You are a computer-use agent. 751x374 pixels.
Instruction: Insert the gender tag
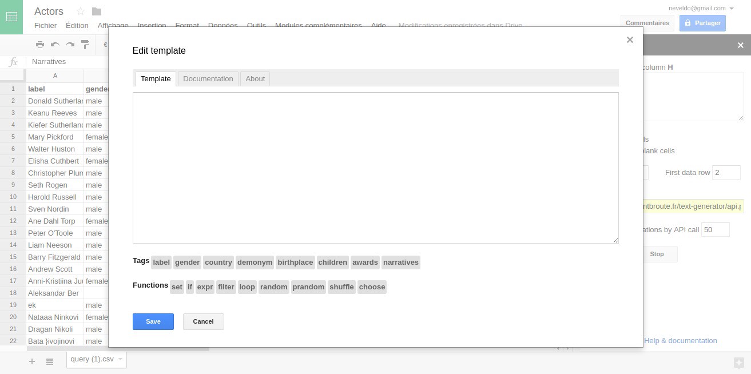point(188,262)
